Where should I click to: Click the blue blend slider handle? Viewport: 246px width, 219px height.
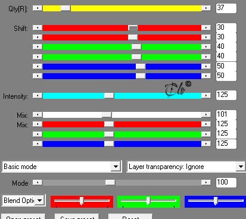click(x=216, y=201)
